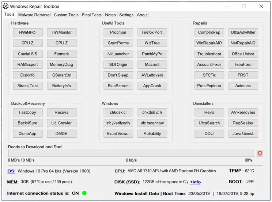Open Event Viewer

point(118,134)
